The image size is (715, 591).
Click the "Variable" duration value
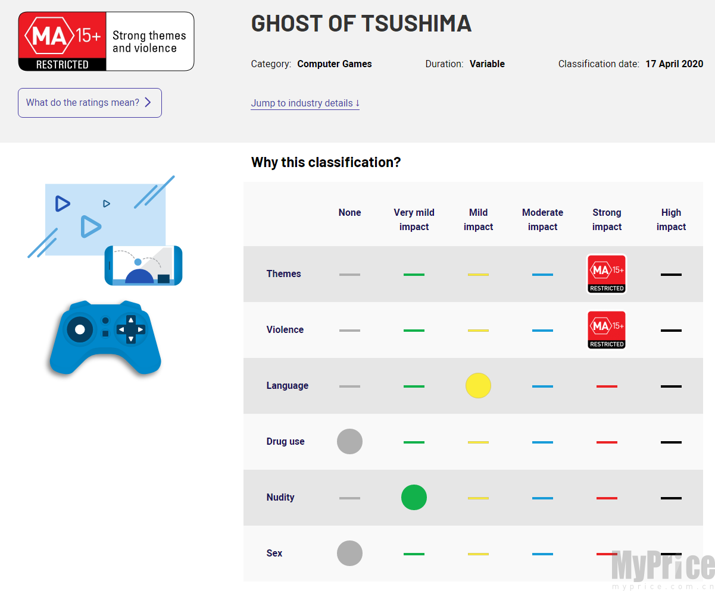(x=487, y=64)
